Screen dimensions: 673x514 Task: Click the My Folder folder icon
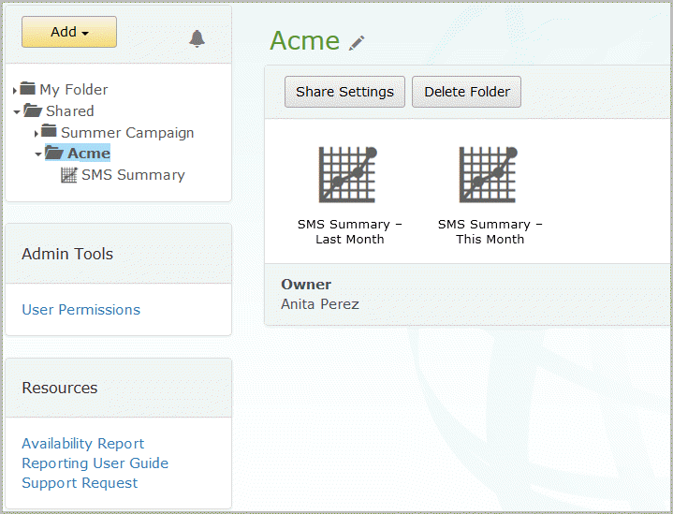tap(27, 88)
